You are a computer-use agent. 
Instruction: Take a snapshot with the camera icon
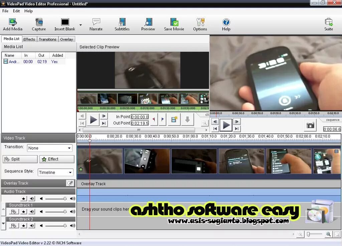pos(310,125)
